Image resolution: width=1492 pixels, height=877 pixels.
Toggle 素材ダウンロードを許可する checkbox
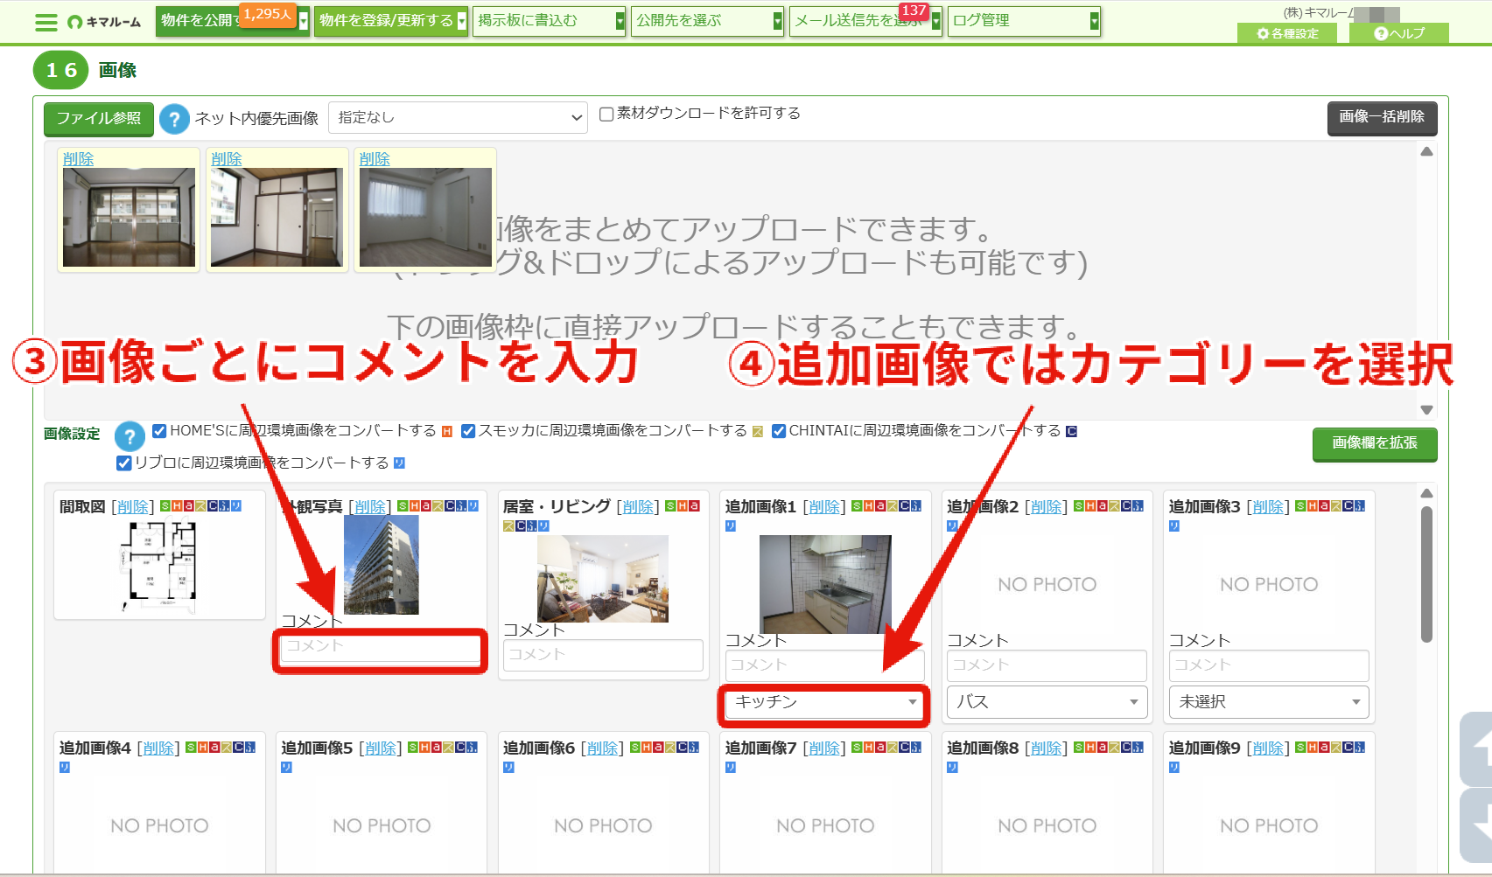(606, 114)
